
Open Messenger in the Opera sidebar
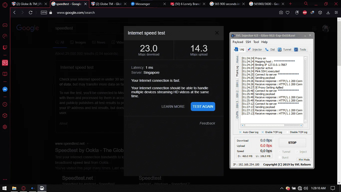point(5,89)
